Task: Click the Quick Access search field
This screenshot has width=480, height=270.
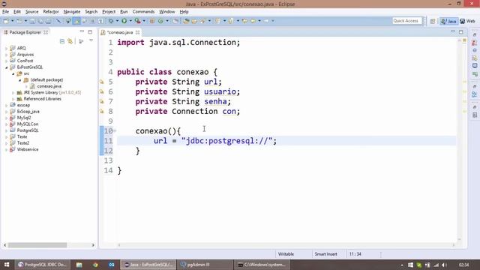Action: tap(406, 21)
